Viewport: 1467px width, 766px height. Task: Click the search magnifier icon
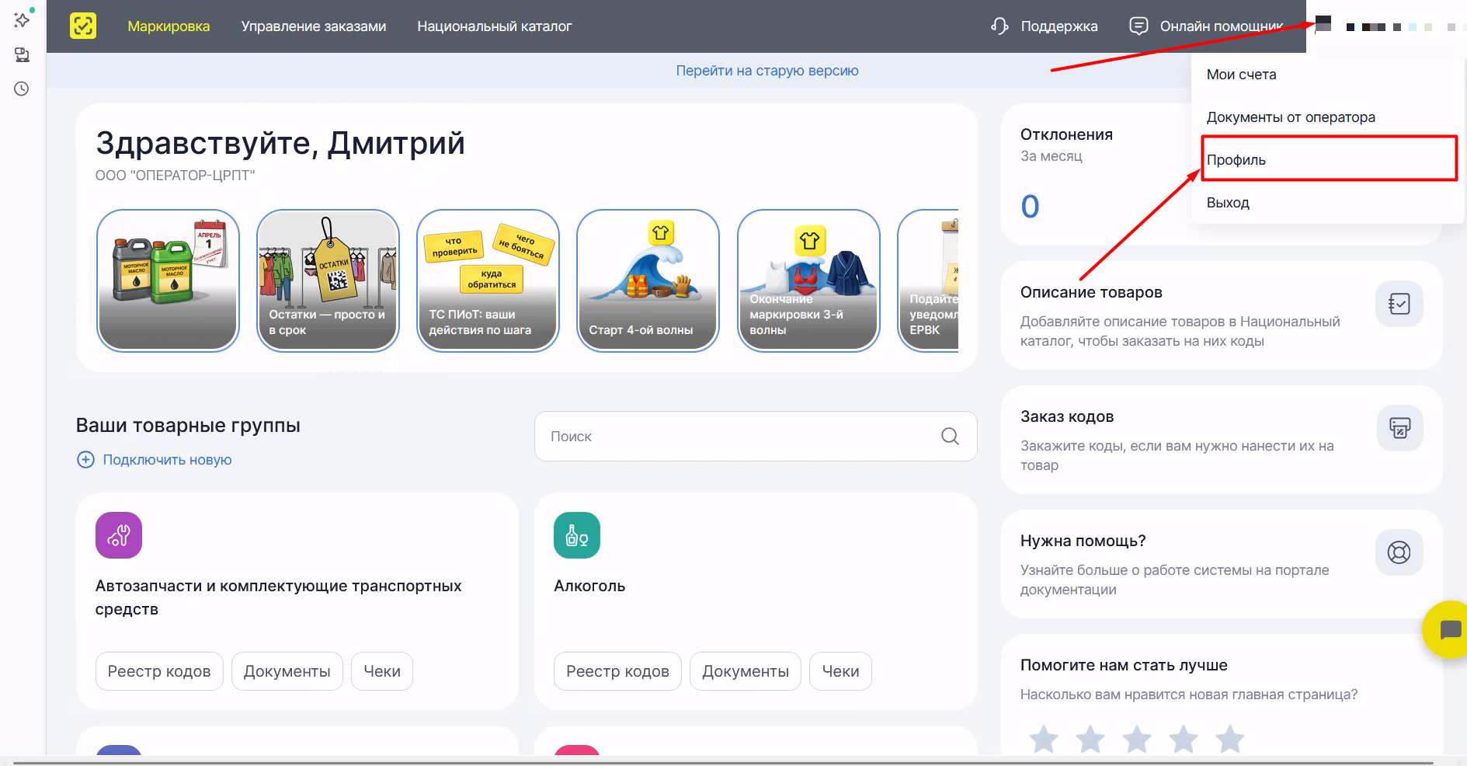[949, 437]
